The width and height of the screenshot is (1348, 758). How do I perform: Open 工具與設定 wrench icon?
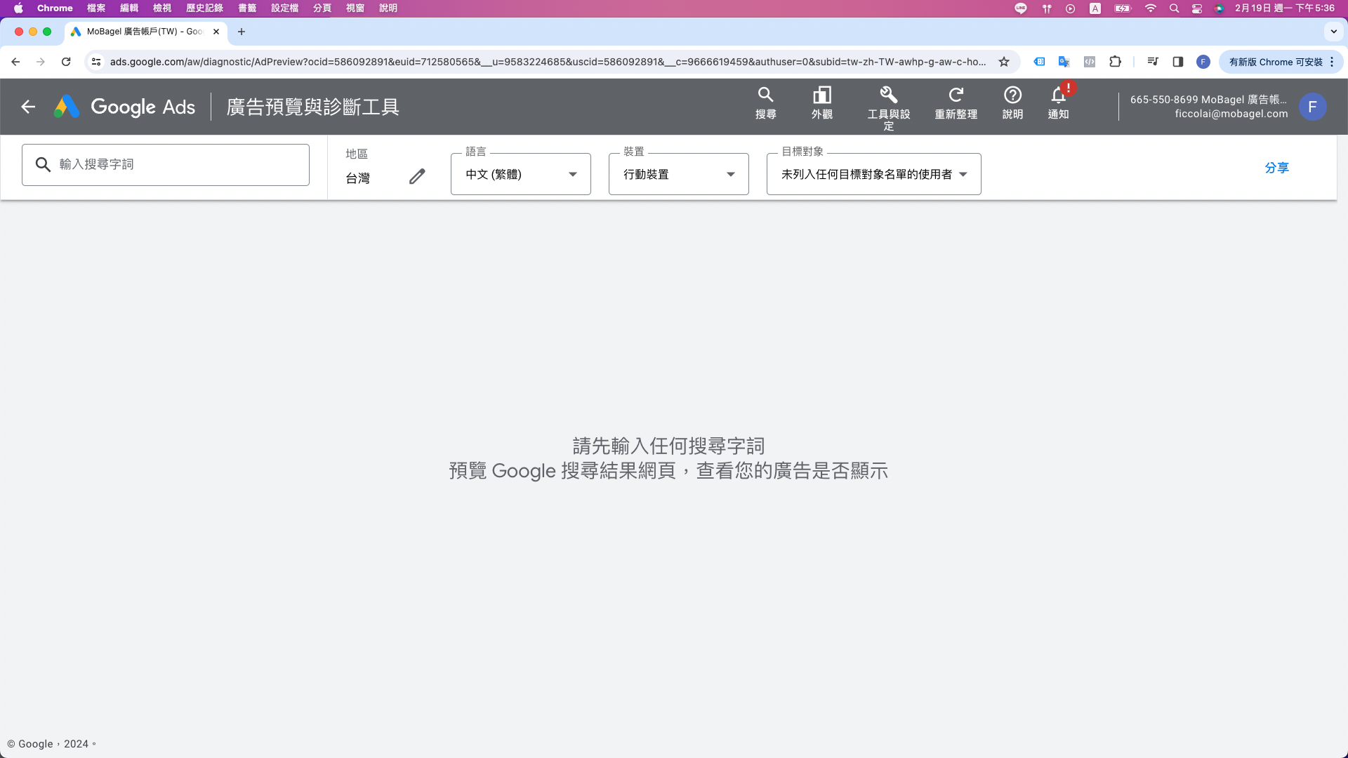888,108
